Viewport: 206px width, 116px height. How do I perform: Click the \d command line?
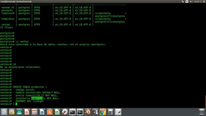[x=14, y=64]
